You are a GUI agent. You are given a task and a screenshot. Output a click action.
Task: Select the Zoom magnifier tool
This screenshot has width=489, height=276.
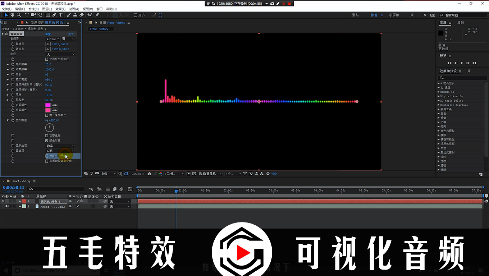coord(19,15)
